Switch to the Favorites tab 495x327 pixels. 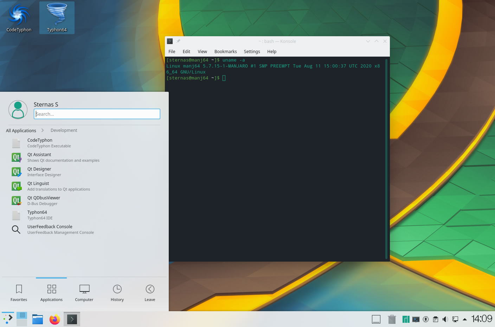tap(19, 293)
